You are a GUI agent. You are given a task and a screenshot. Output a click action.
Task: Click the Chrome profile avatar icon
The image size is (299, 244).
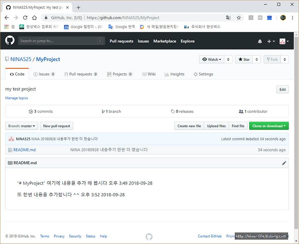click(x=283, y=18)
